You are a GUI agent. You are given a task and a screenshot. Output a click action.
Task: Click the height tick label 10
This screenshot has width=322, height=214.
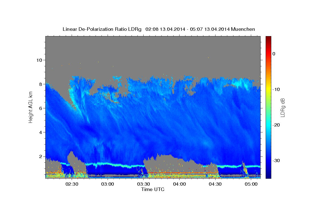pos(39,60)
